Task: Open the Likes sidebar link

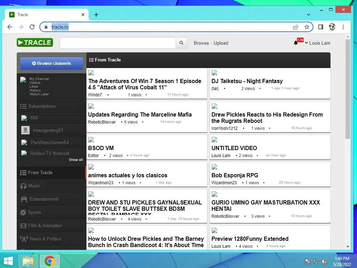Action: coord(34,87)
